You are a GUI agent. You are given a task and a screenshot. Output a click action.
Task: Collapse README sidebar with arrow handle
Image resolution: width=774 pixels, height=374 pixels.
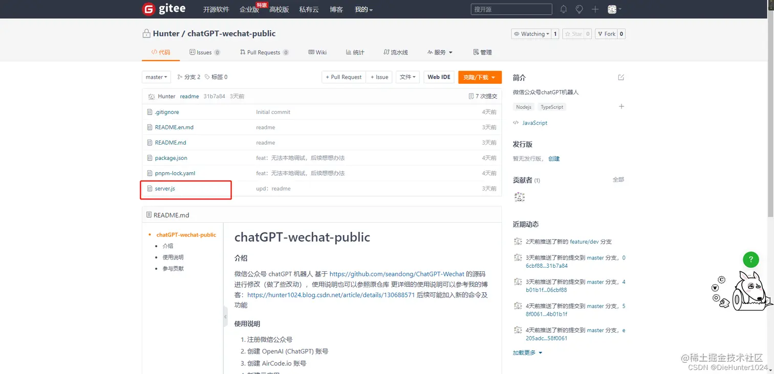click(x=225, y=317)
